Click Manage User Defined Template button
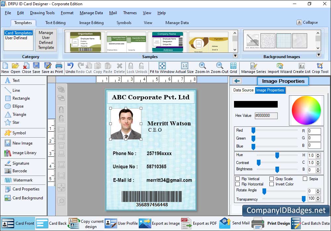This screenshot has height=231, width=331. 46,40
